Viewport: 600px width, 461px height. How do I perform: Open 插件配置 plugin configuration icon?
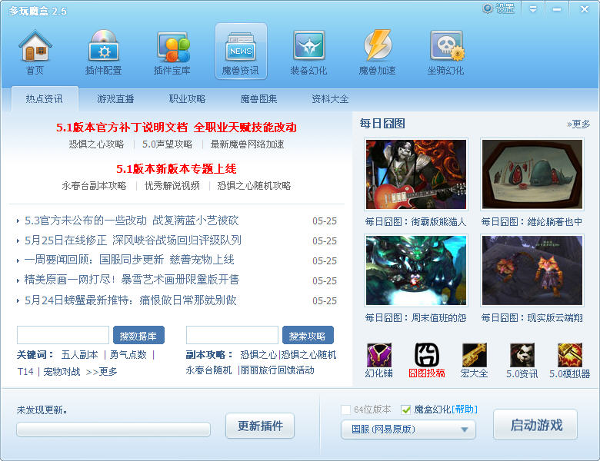pyautogui.click(x=103, y=51)
